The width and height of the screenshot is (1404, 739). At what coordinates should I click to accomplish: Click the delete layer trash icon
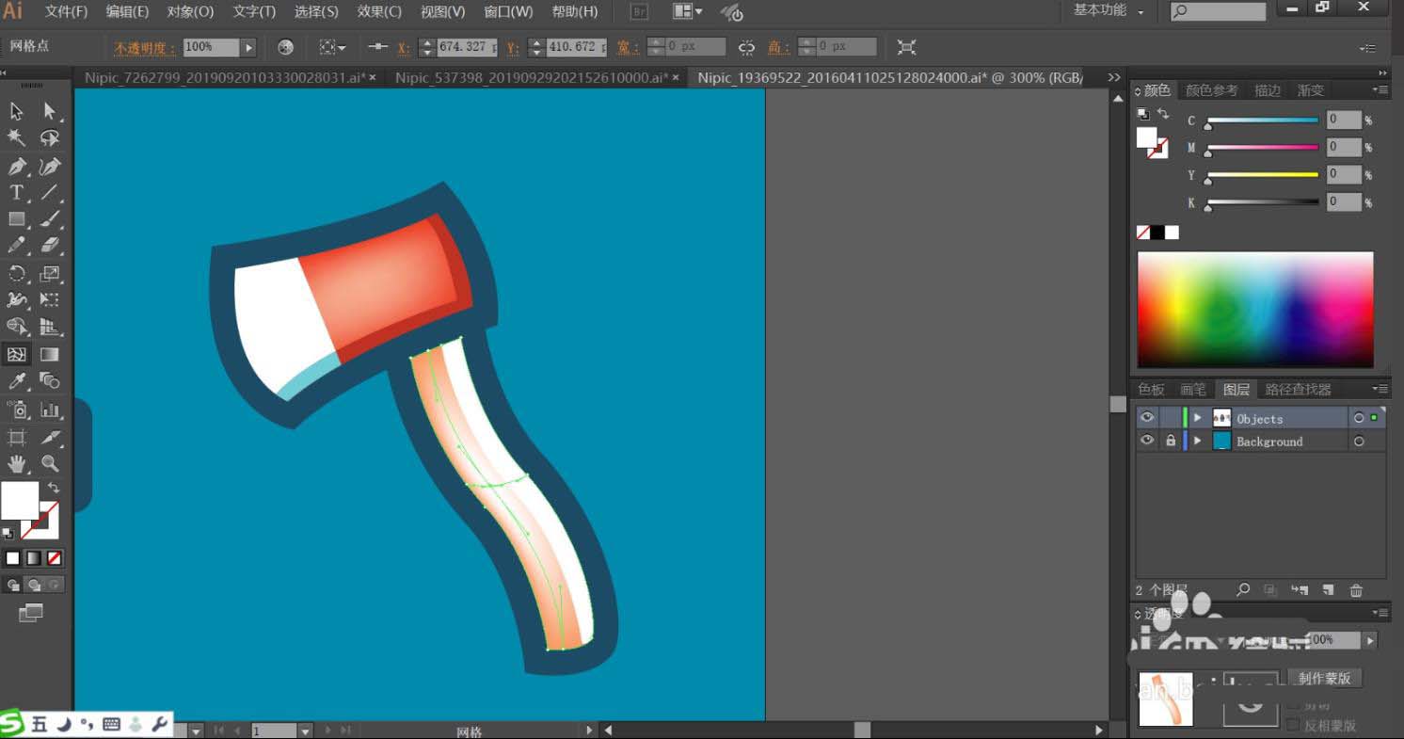point(1356,590)
